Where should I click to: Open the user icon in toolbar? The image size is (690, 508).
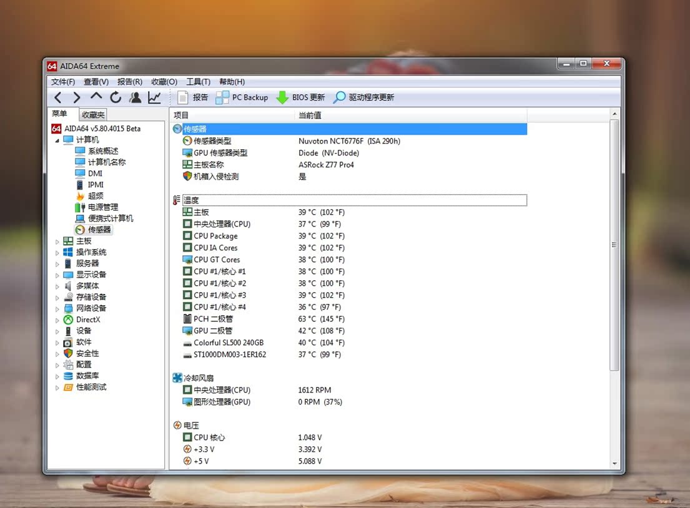pyautogui.click(x=136, y=97)
